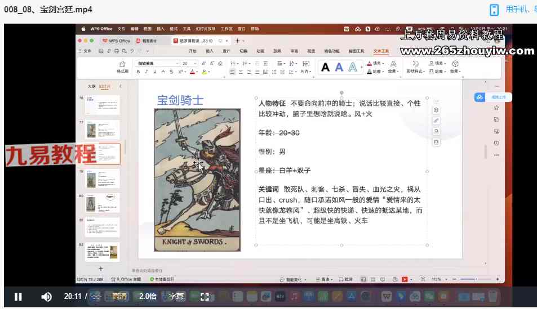
Task: Click the Bold B formatting icon
Action: (138, 72)
